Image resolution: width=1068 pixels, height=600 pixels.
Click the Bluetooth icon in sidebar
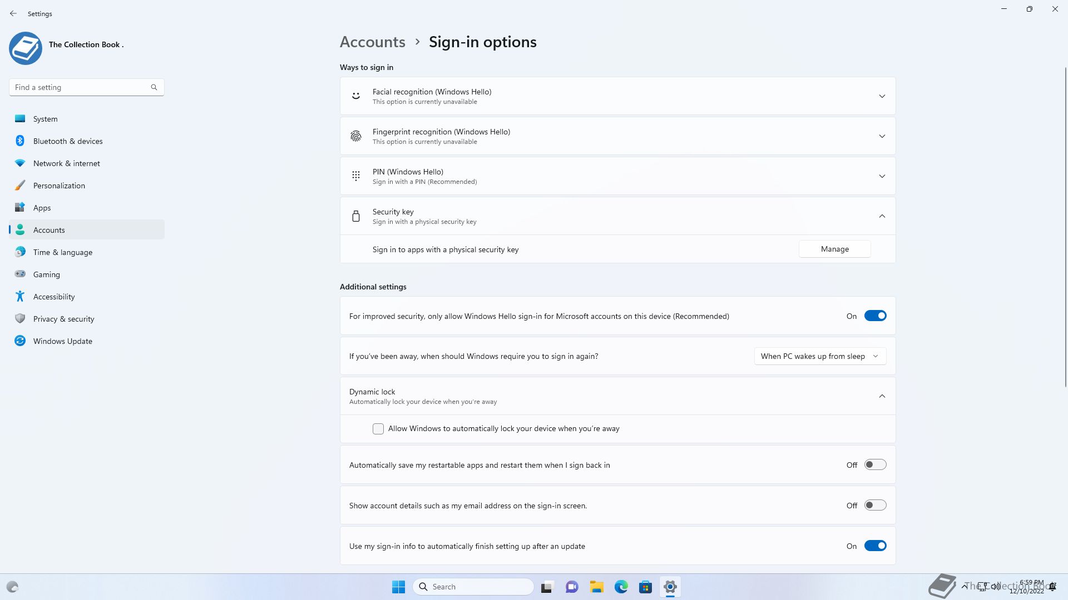(x=20, y=141)
